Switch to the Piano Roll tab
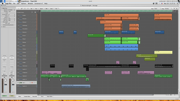This screenshot has width=180, height=101. (35, 96)
